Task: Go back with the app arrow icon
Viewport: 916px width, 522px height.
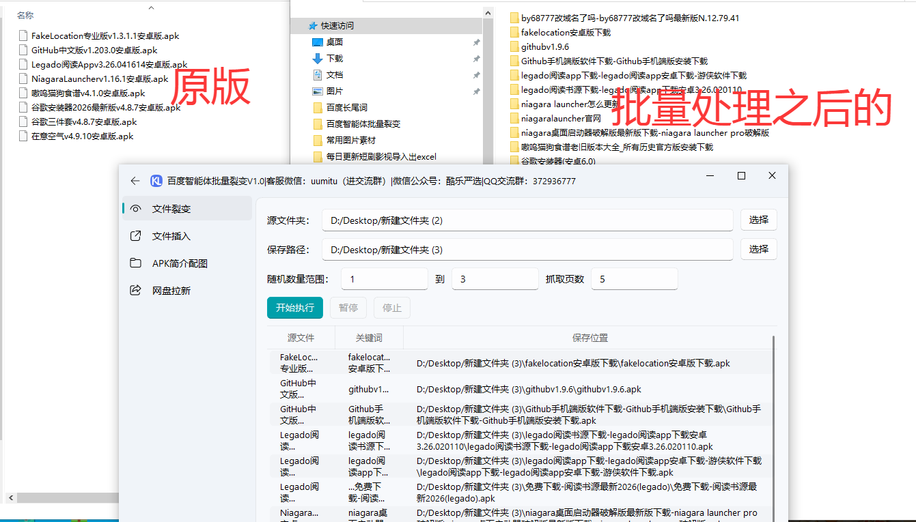Action: [x=135, y=181]
